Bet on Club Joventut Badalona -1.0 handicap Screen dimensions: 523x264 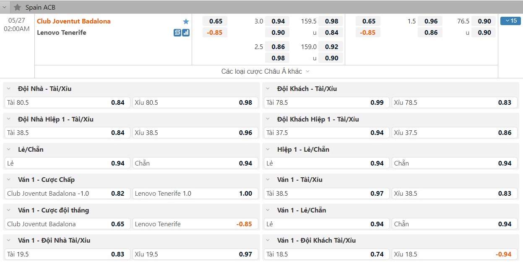[67, 194]
